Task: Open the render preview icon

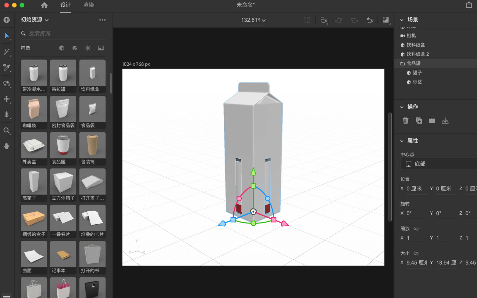Action: 386,20
